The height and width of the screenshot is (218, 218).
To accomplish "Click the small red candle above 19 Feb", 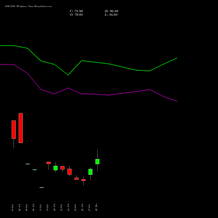I will point(48,163).
